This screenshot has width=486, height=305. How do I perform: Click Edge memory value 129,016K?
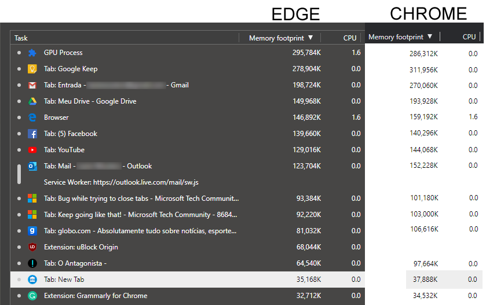pos(306,150)
